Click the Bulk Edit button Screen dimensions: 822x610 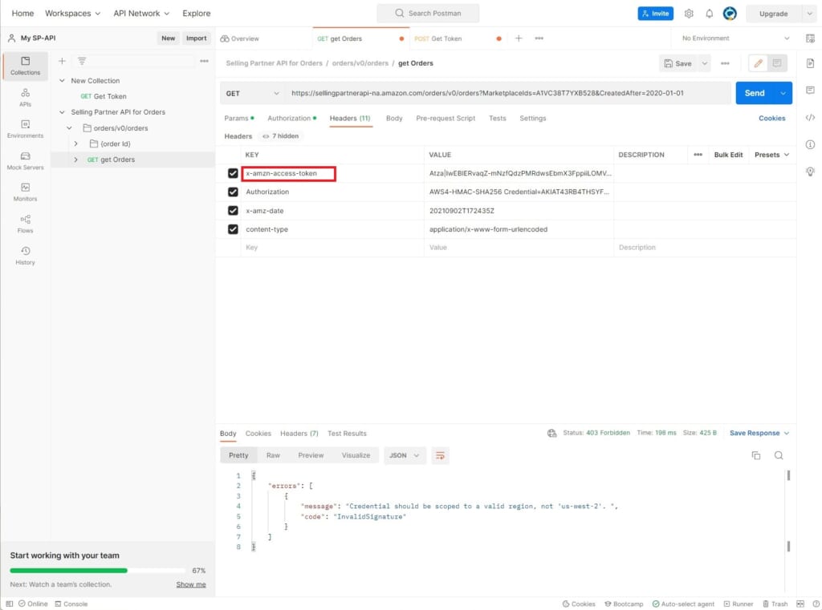coord(728,155)
